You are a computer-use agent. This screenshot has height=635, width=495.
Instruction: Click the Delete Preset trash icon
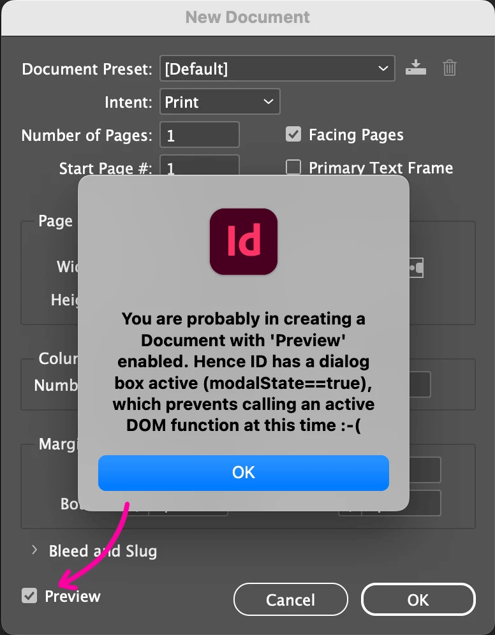pos(450,68)
